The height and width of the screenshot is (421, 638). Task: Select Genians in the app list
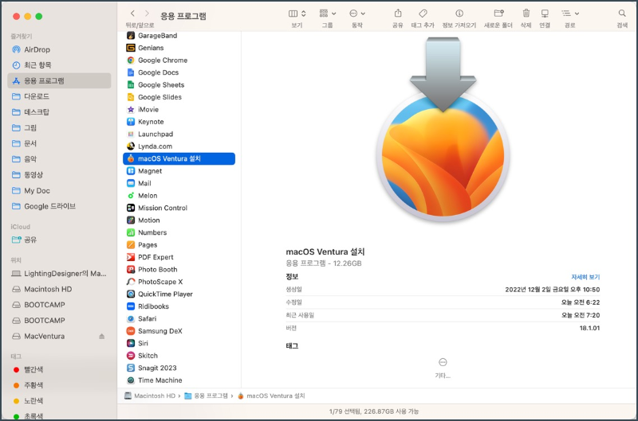[x=179, y=48]
